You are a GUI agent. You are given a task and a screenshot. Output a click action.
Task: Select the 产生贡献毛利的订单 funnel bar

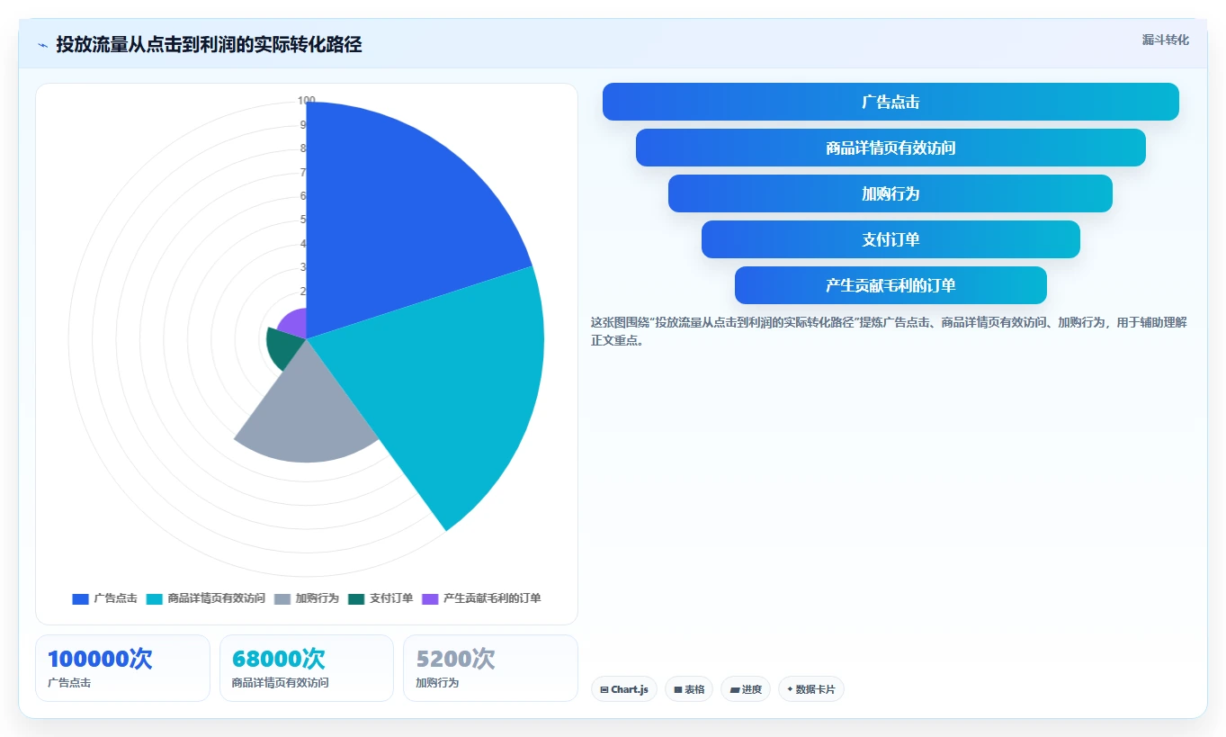pos(890,285)
